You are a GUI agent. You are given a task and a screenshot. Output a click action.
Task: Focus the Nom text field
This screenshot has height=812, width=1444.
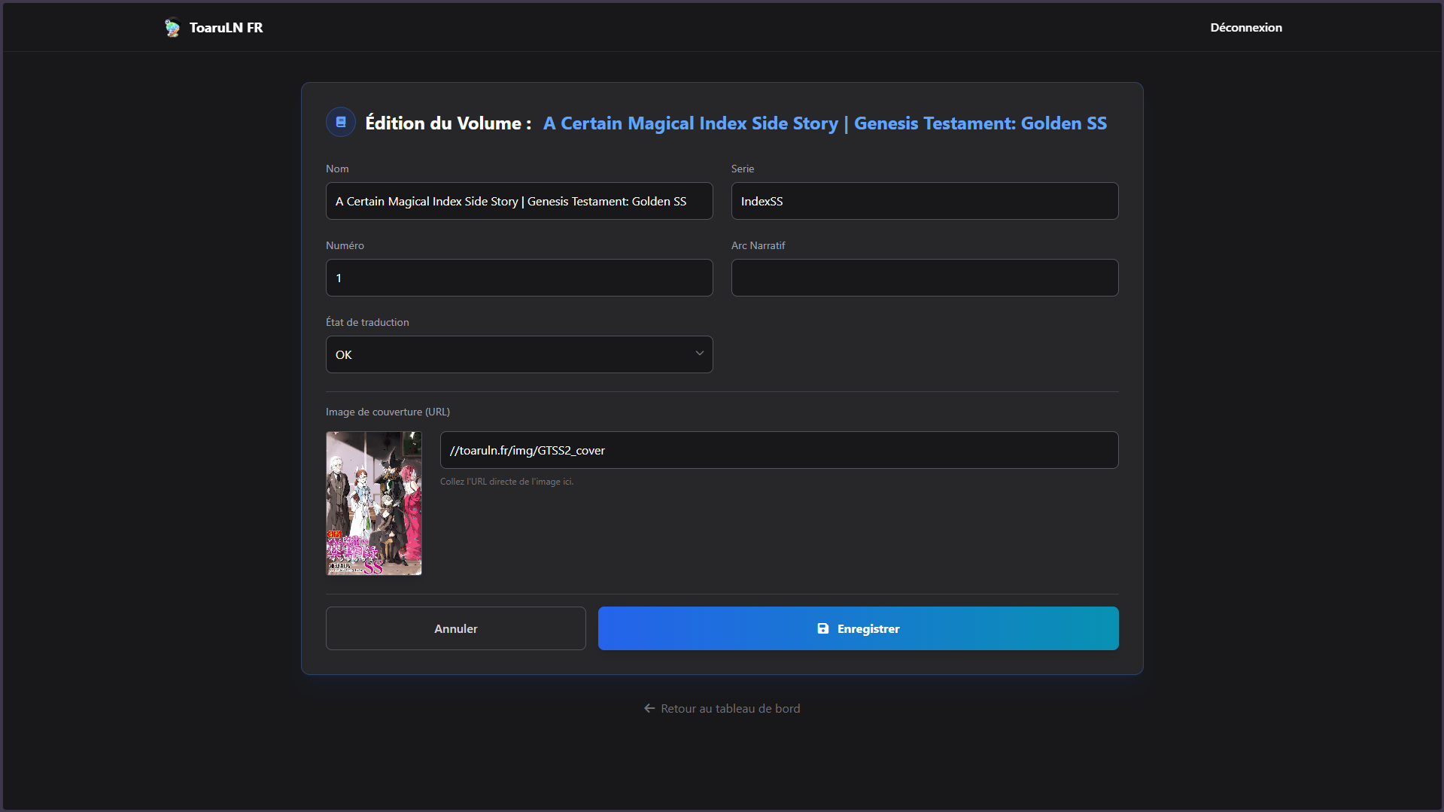(518, 201)
